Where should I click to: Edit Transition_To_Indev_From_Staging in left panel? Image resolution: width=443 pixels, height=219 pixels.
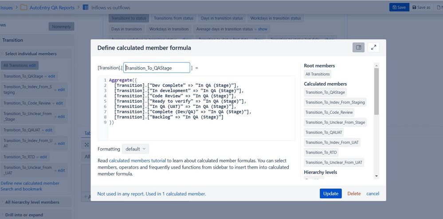61,90
